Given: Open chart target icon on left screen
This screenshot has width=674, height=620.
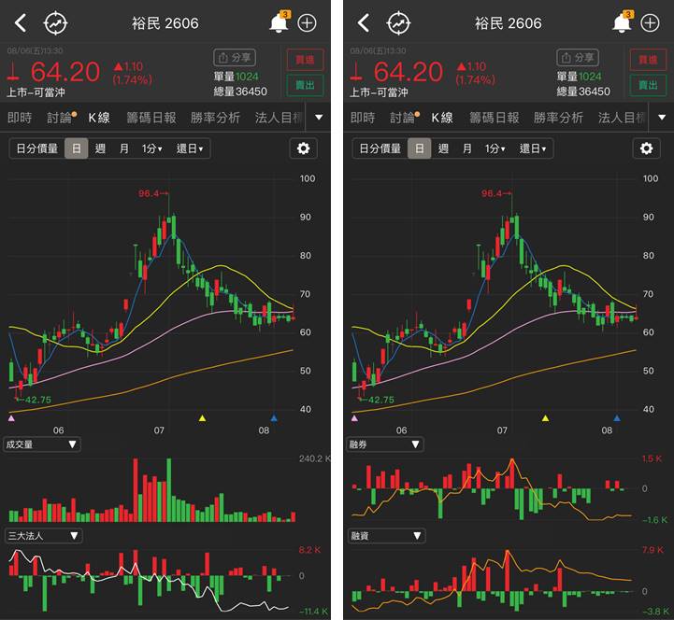Looking at the screenshot, I should 55,23.
